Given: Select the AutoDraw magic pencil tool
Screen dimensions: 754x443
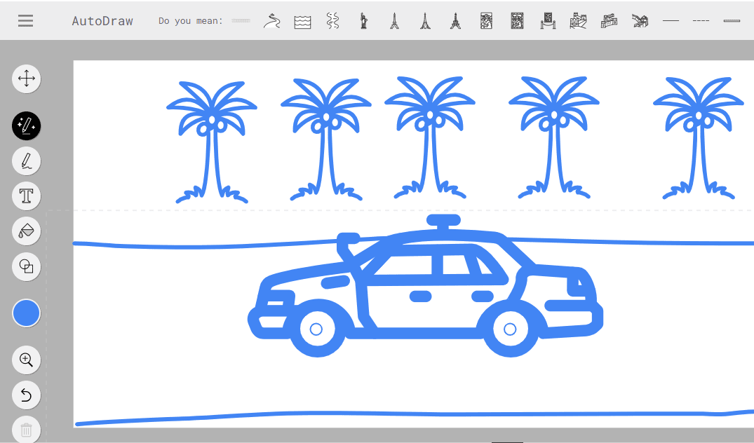Looking at the screenshot, I should 27,126.
